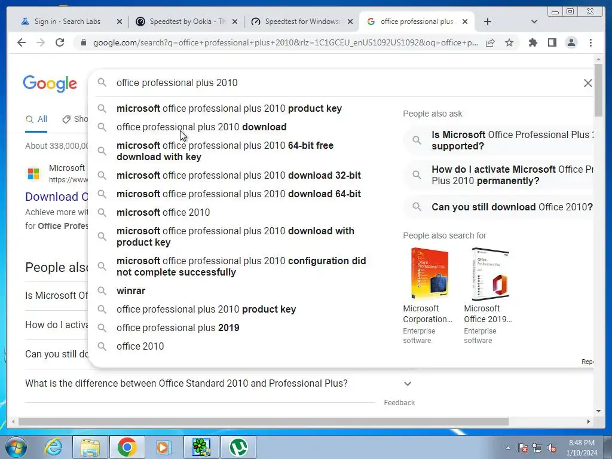612x459 pixels.
Task: Bookmark this page with the star icon
Action: click(509, 42)
